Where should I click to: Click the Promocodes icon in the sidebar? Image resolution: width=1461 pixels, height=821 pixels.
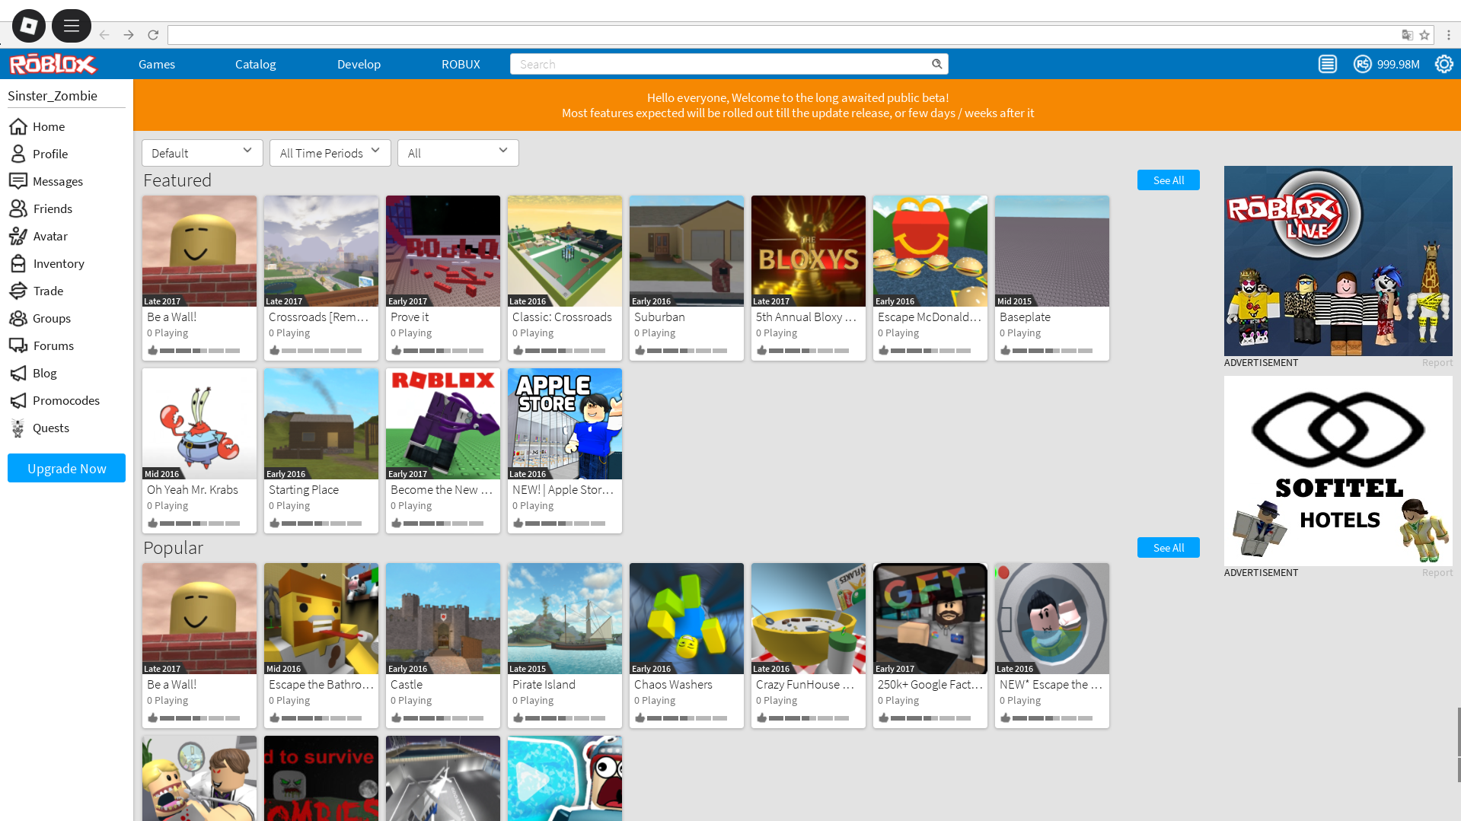[18, 400]
